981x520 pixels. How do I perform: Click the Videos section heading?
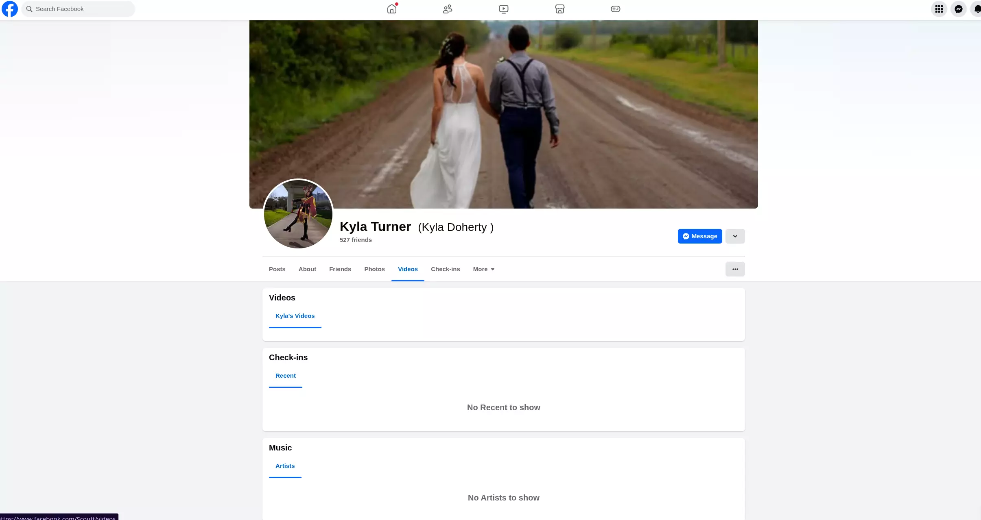point(282,298)
